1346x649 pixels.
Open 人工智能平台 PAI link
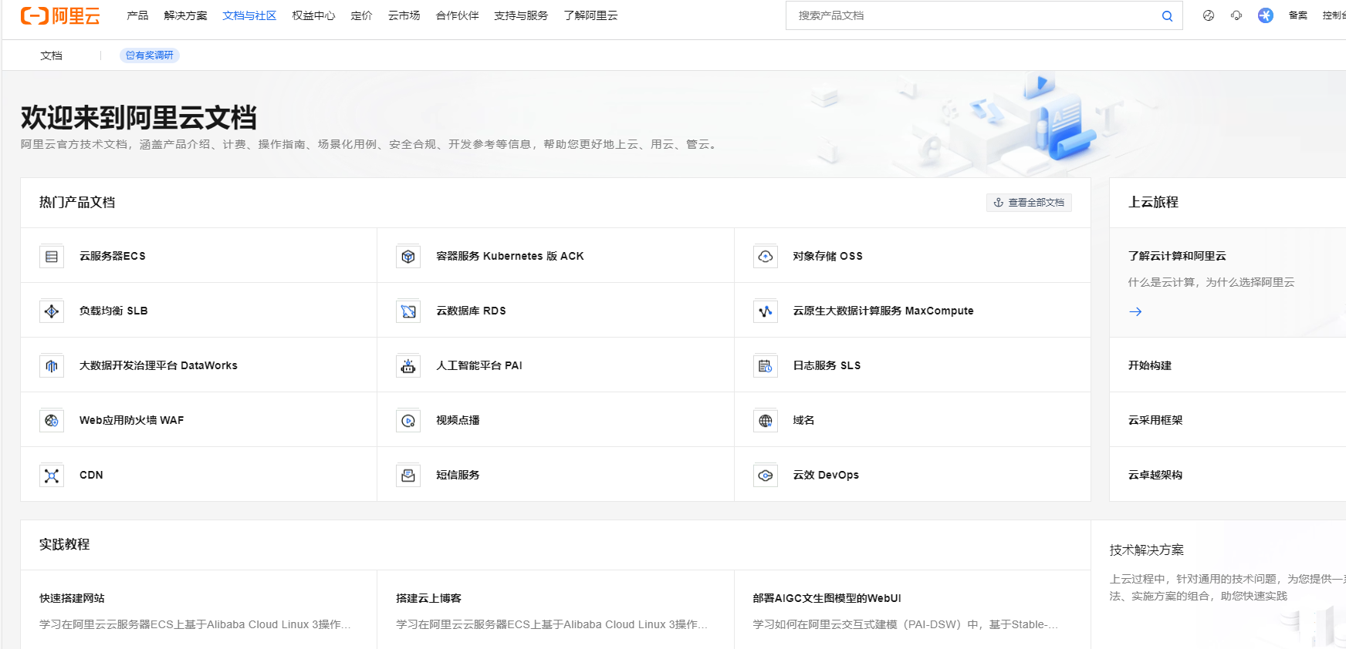479,365
